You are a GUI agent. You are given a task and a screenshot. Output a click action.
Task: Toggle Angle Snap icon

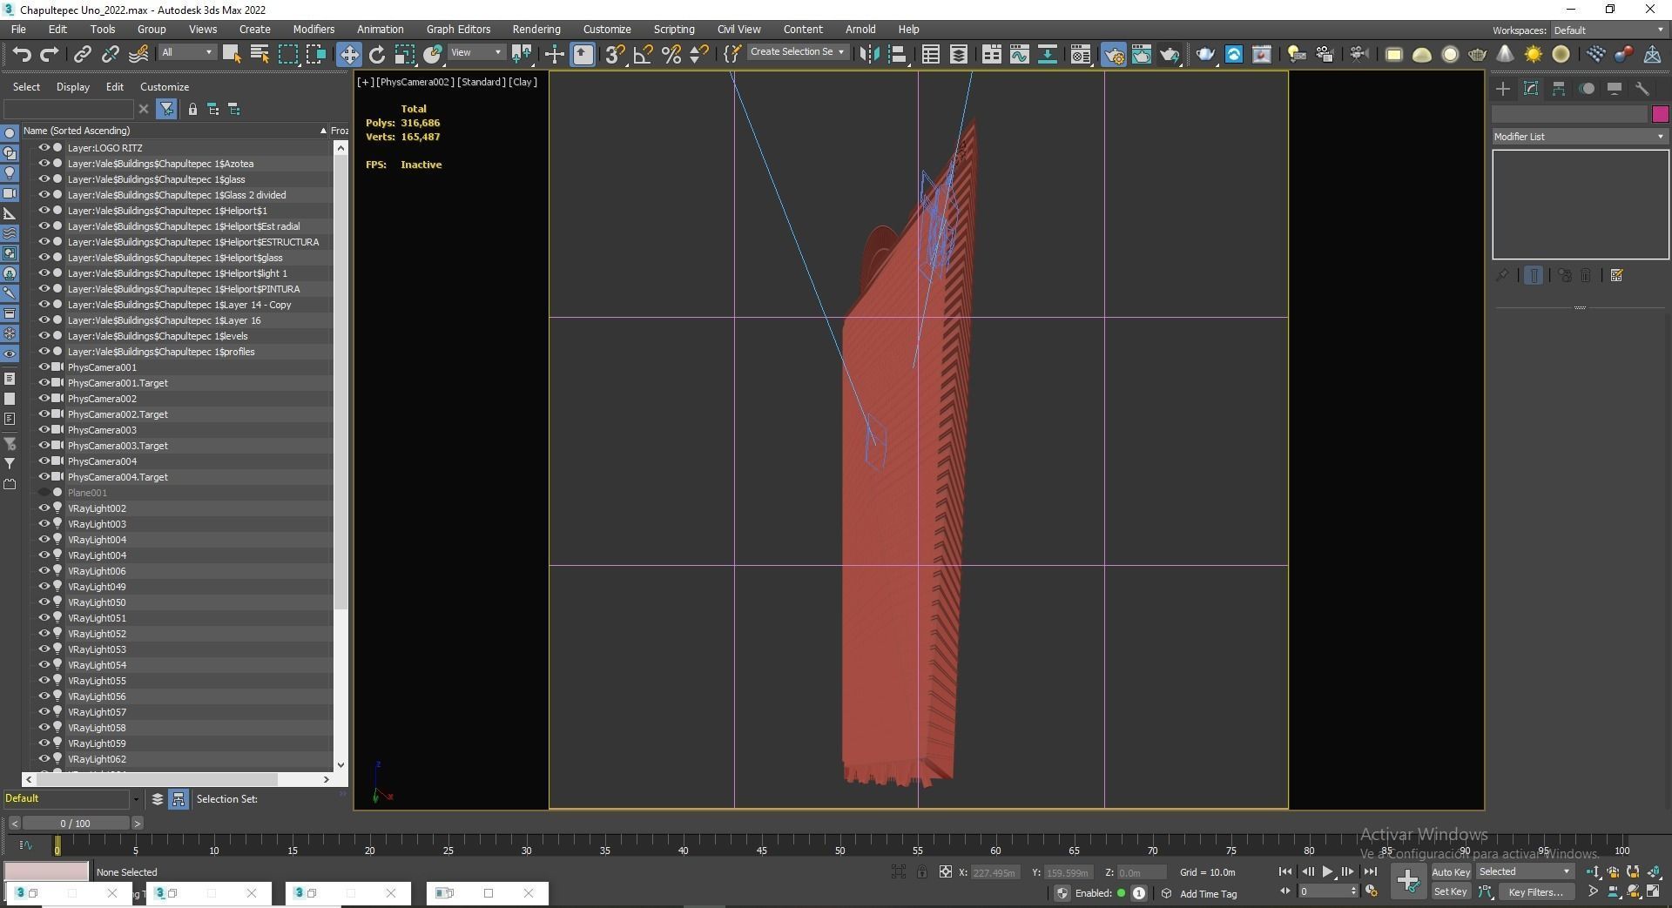point(644,54)
